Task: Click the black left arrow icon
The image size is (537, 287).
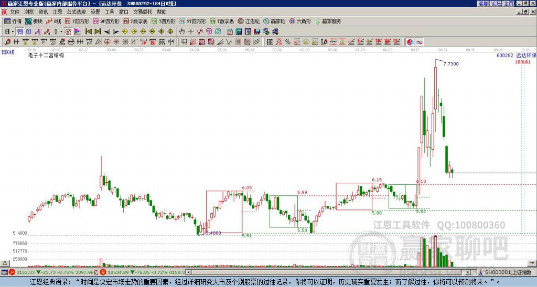Action: [x=107, y=32]
